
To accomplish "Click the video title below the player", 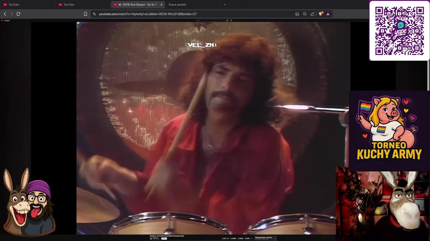I will 167,236.
